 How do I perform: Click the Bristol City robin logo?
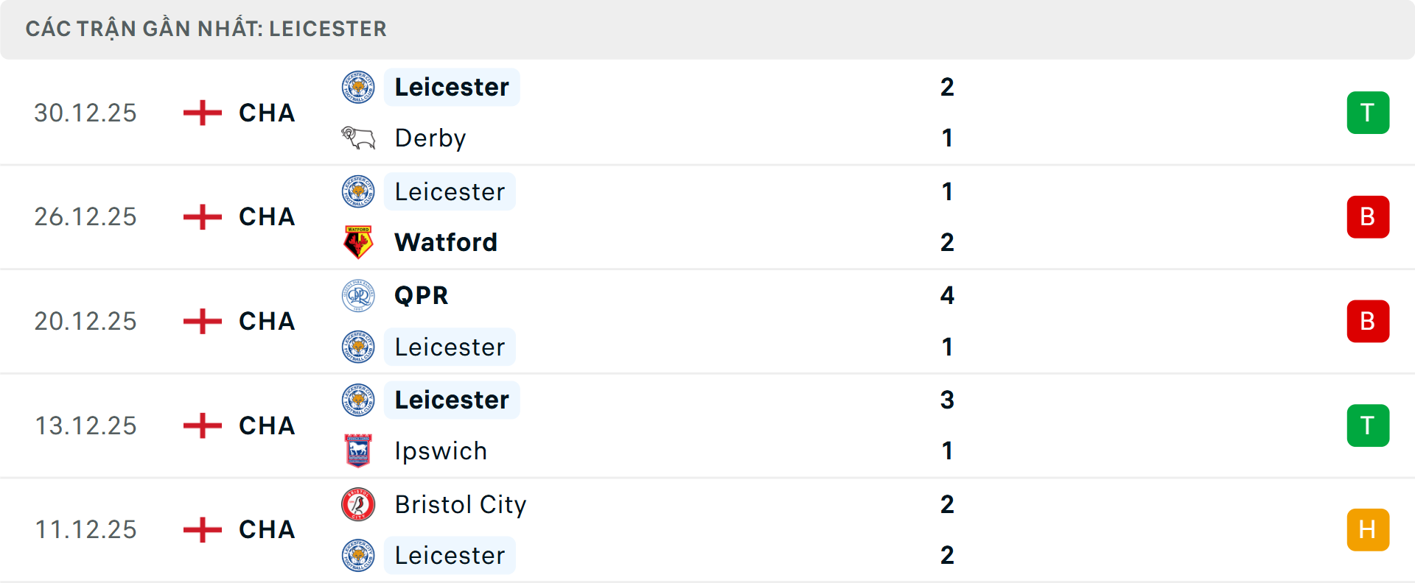[357, 505]
